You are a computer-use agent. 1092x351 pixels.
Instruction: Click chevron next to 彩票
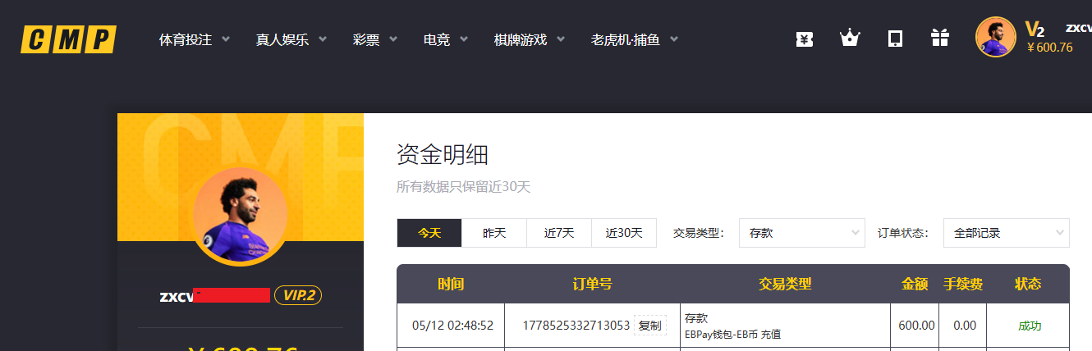point(393,39)
